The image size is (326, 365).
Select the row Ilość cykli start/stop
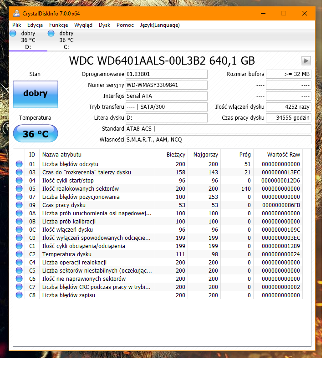click(158, 180)
